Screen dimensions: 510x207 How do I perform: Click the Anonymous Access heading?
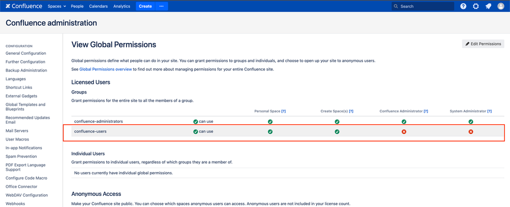tap(96, 194)
